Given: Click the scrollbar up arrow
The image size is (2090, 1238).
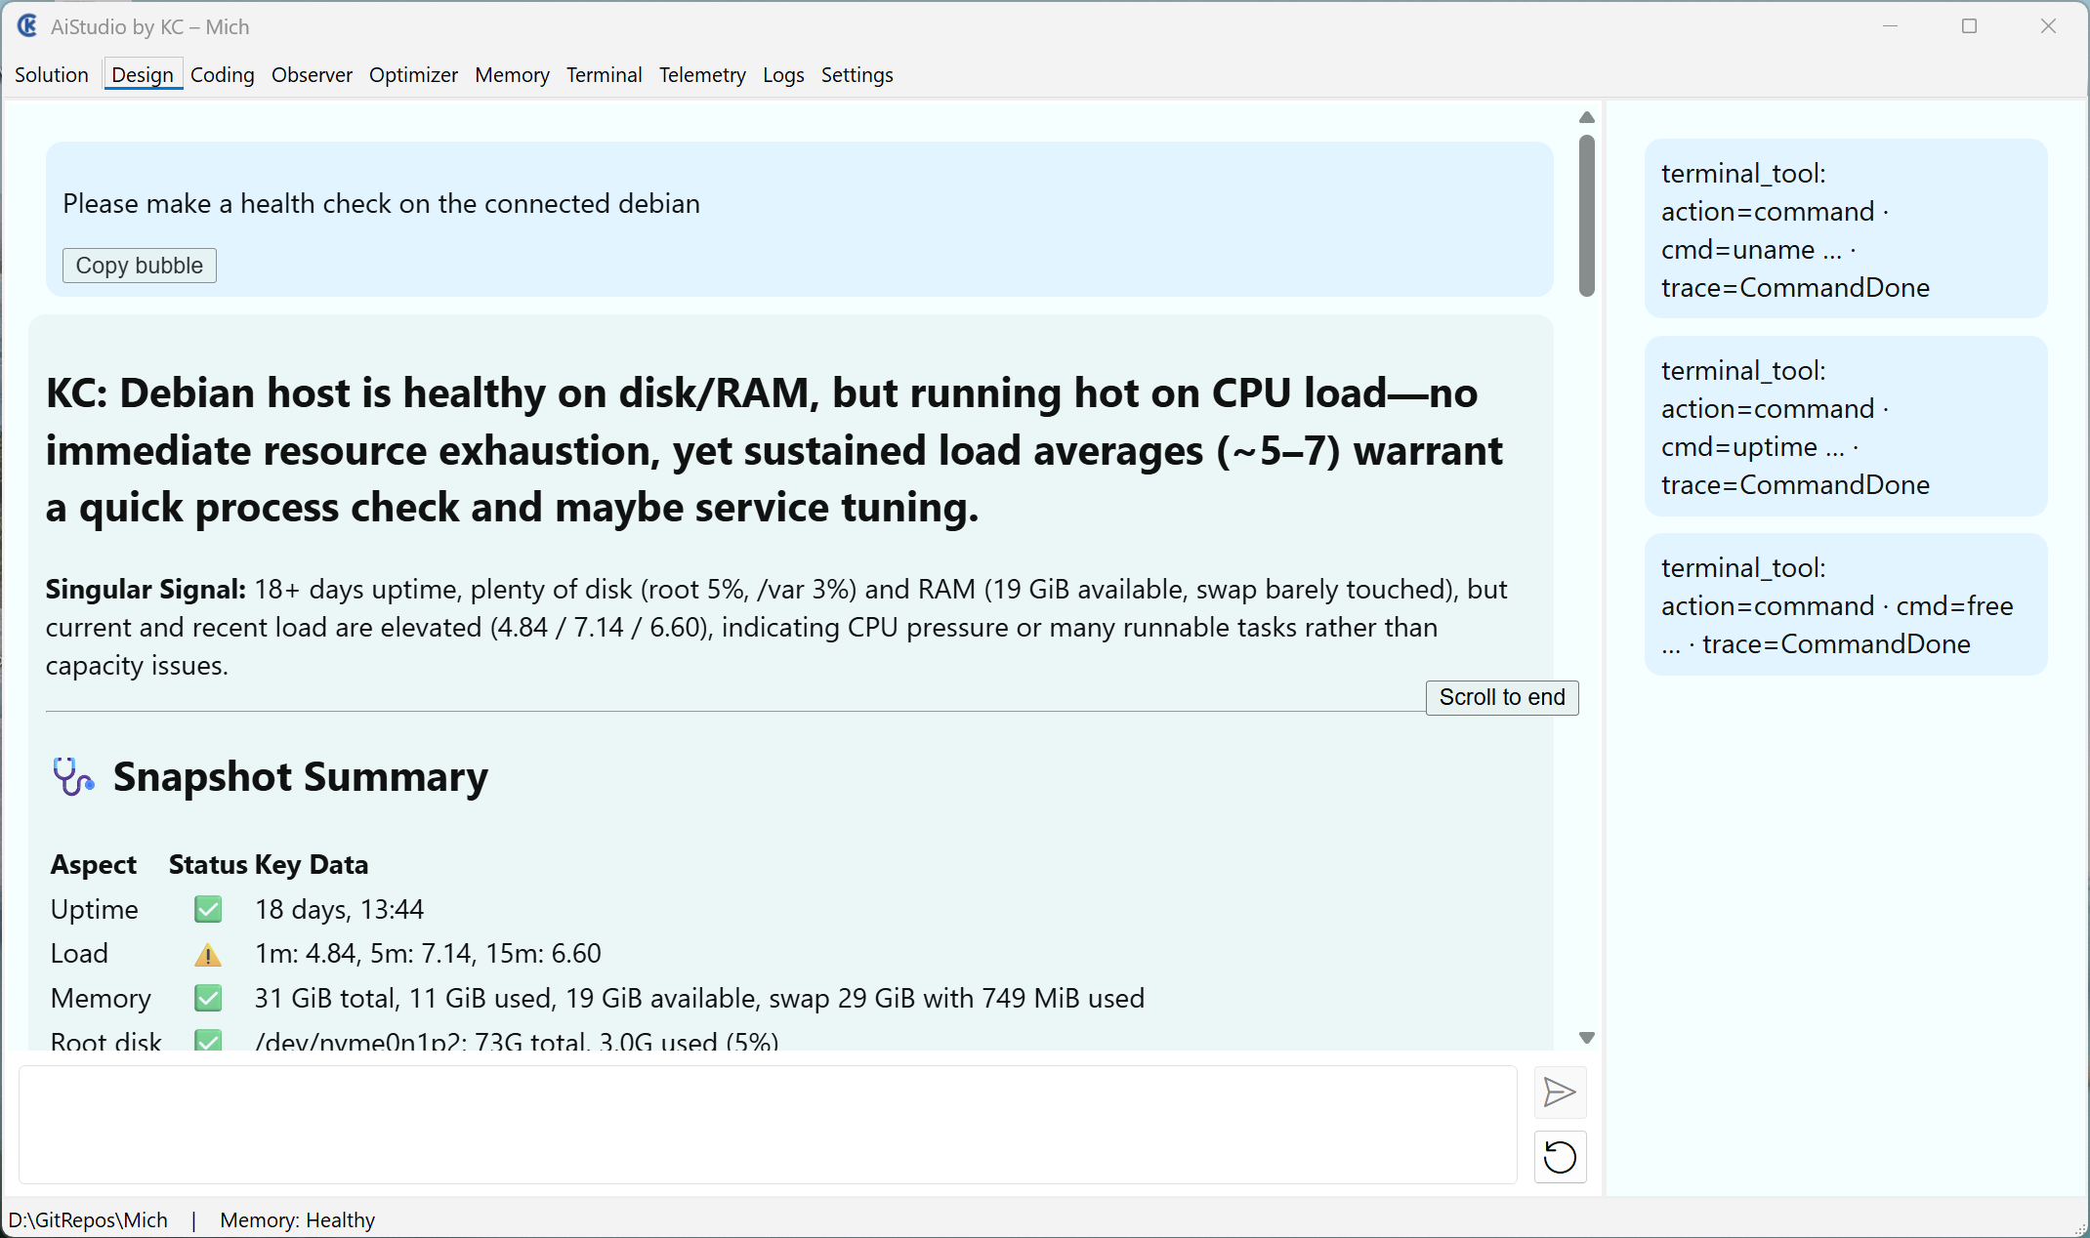Looking at the screenshot, I should coord(1587,117).
